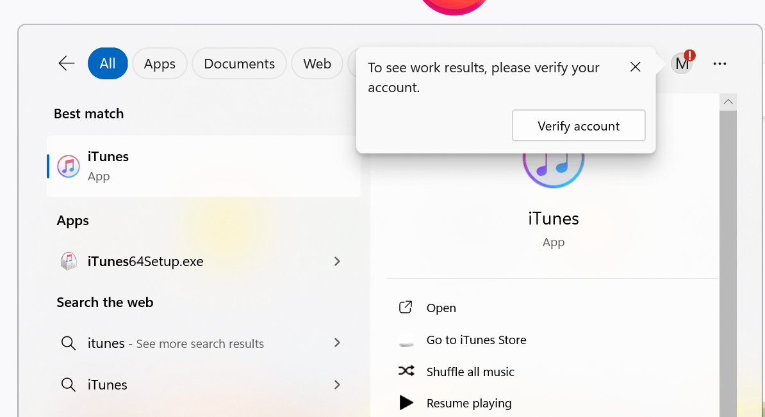Image resolution: width=765 pixels, height=417 pixels.
Task: Click the iTunes64Setup.exe installer icon
Action: coord(69,262)
